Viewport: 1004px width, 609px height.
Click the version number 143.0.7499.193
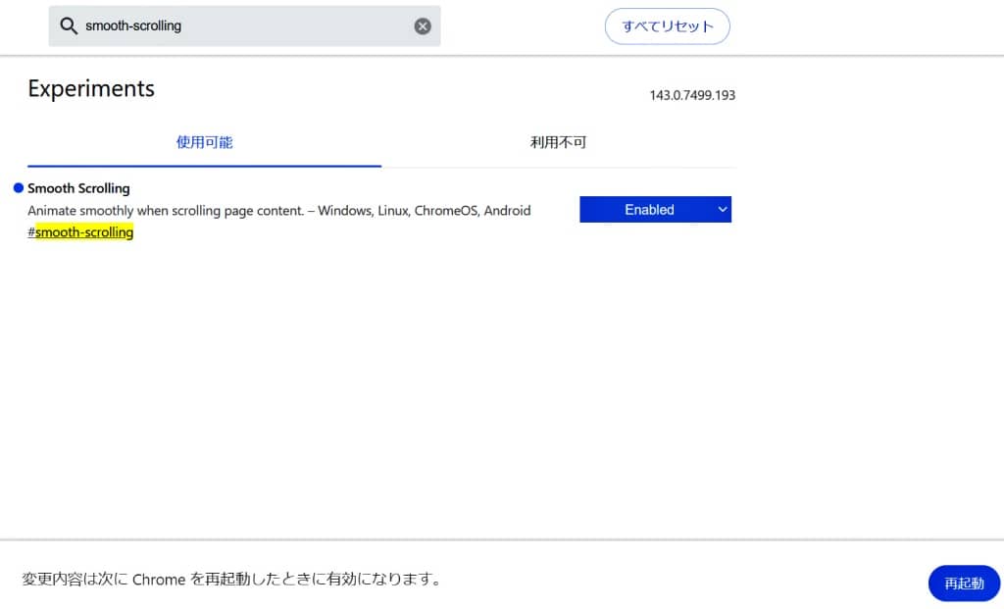point(692,95)
